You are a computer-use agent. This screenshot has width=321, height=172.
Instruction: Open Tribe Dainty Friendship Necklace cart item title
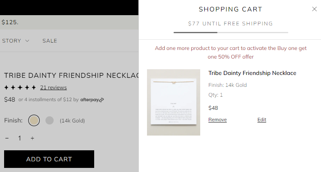click(x=252, y=73)
